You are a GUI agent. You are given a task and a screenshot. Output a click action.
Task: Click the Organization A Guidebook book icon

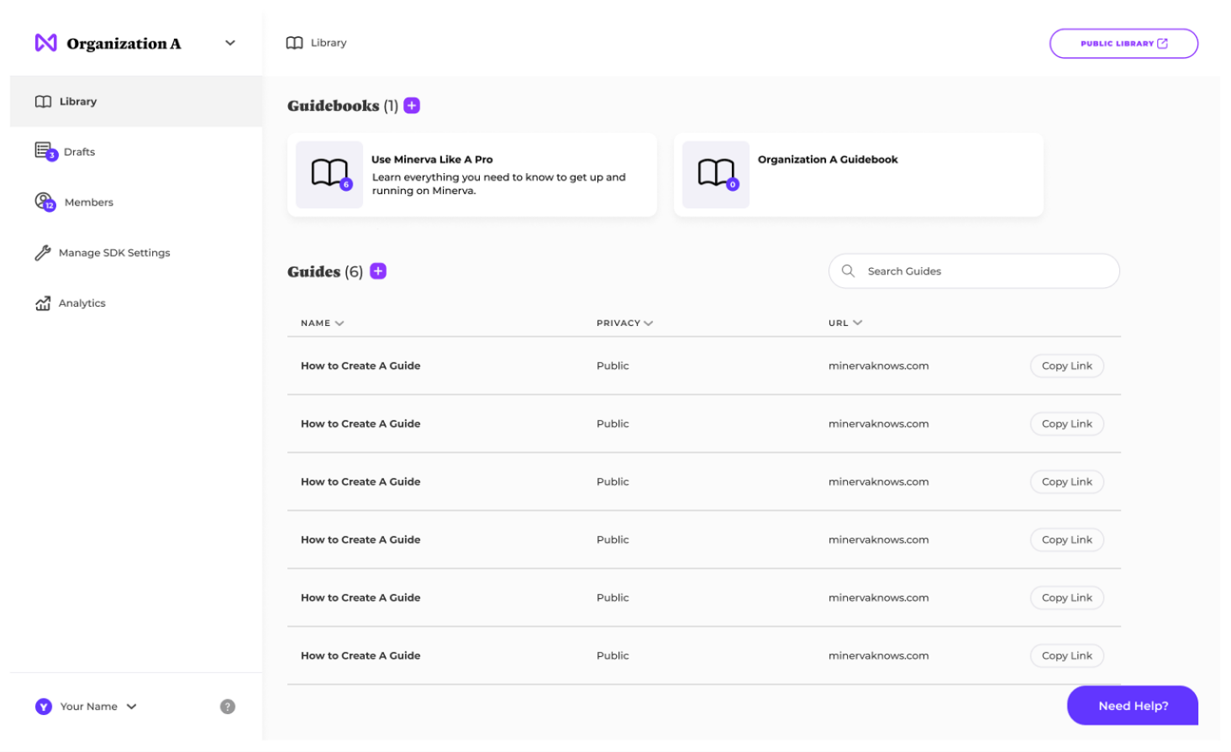[x=716, y=174]
